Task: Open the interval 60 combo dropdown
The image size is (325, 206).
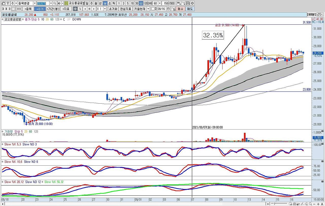Action: coord(160,3)
